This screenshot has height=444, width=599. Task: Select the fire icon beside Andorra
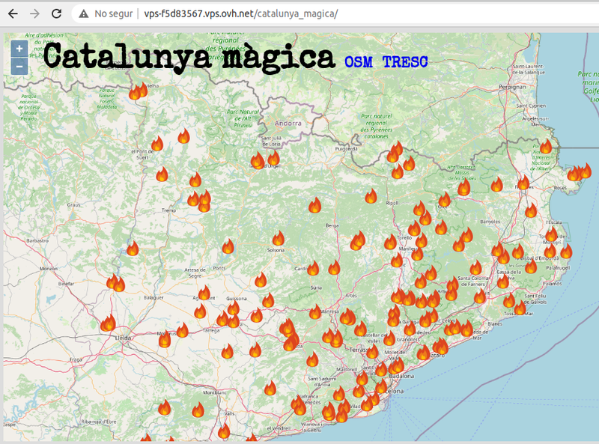pyautogui.click(x=274, y=159)
